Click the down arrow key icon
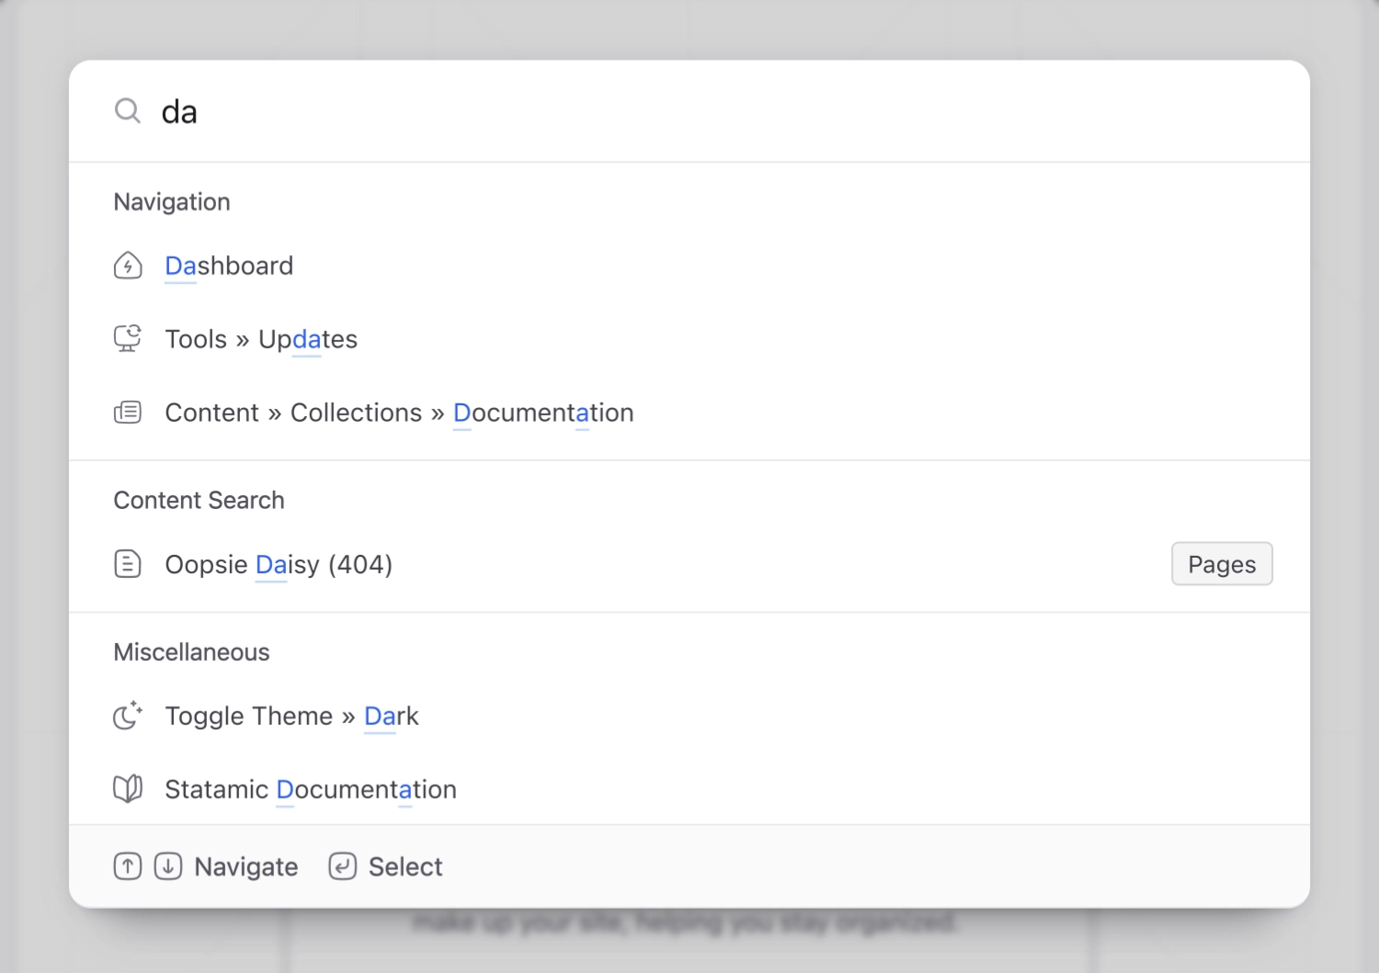This screenshot has height=973, width=1379. (x=168, y=866)
